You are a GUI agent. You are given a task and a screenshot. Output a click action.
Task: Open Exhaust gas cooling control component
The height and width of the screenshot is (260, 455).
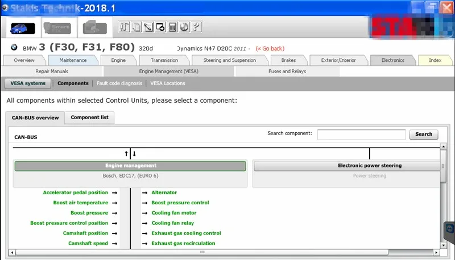click(x=187, y=233)
